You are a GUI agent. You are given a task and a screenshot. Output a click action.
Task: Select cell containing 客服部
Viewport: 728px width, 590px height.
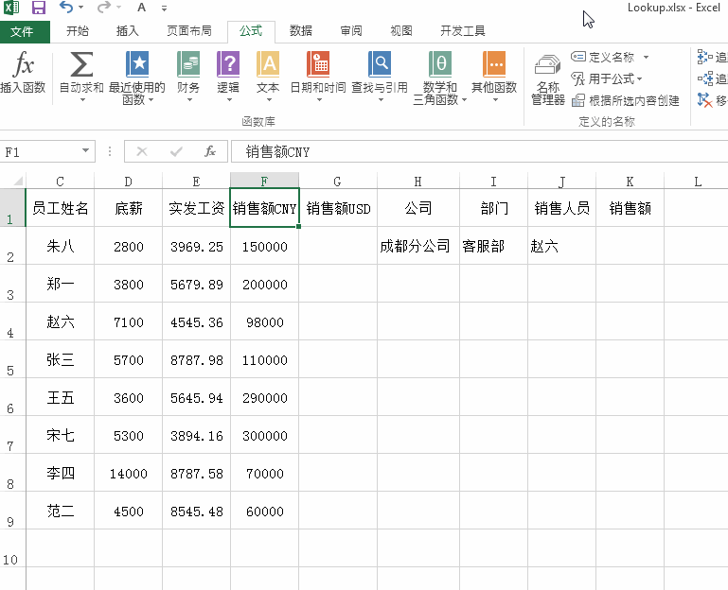click(x=493, y=246)
